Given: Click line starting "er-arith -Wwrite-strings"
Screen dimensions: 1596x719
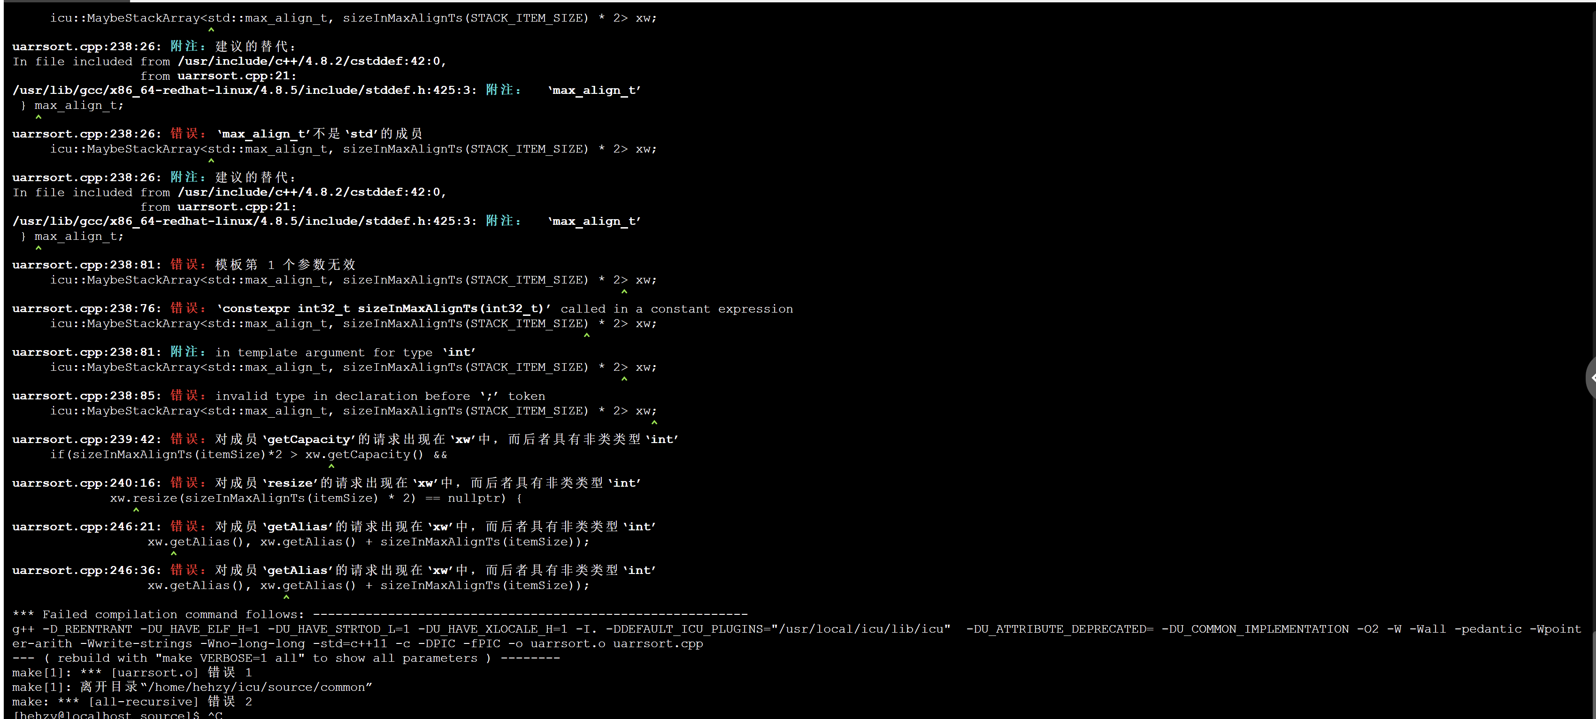Looking at the screenshot, I should [x=358, y=643].
